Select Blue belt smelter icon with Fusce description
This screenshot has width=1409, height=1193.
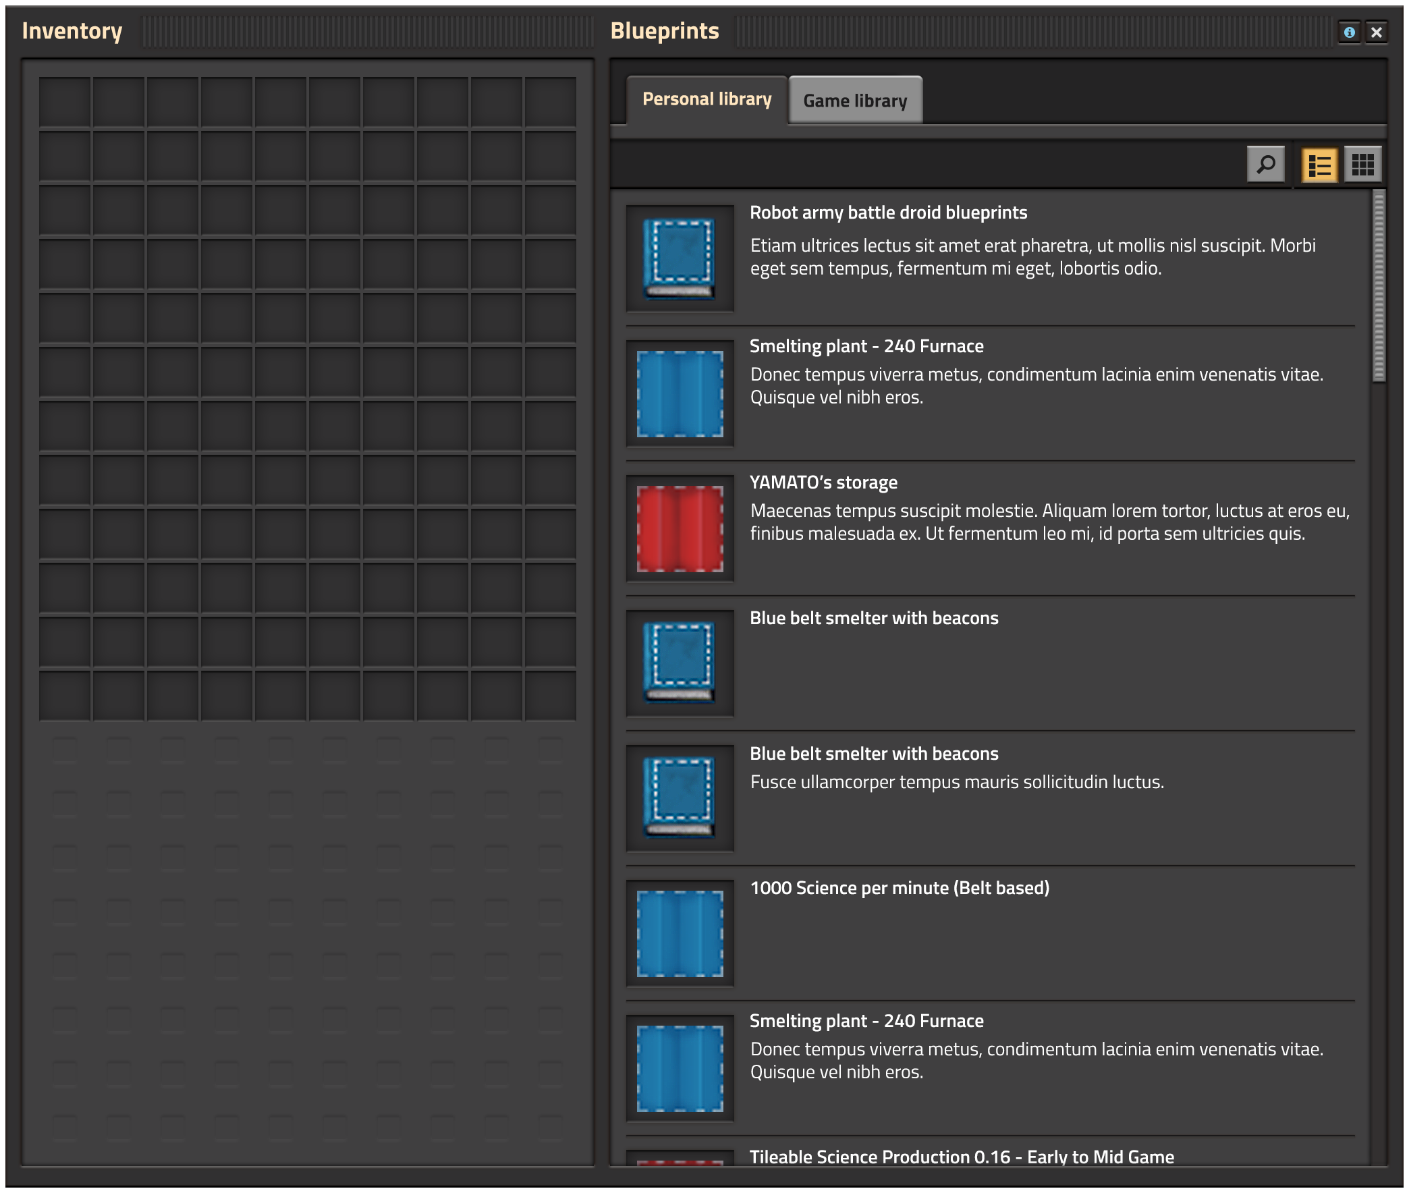(x=679, y=798)
